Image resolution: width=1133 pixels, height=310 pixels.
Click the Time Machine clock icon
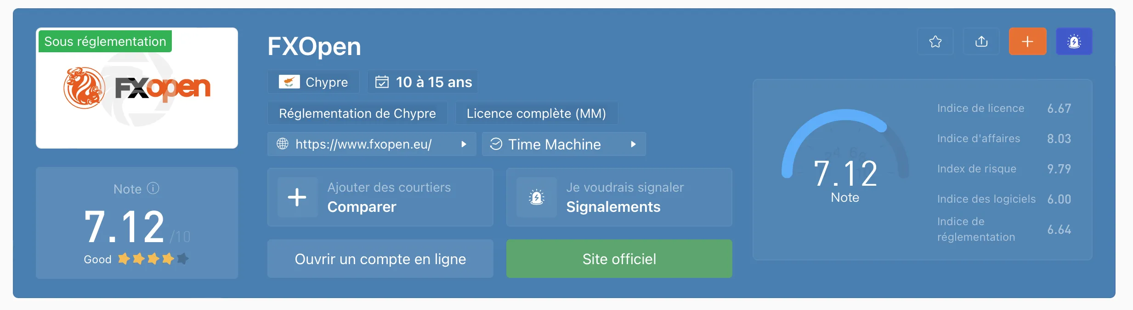click(496, 144)
